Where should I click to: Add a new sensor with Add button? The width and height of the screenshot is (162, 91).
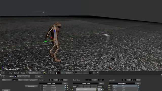pyautogui.click(x=65, y=84)
